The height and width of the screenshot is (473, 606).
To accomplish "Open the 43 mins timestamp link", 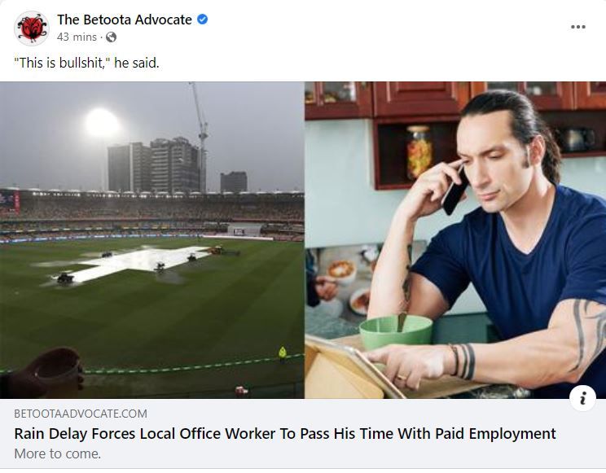I will 77,37.
